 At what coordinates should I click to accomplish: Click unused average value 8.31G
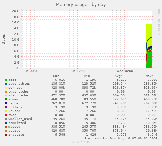click(122, 111)
